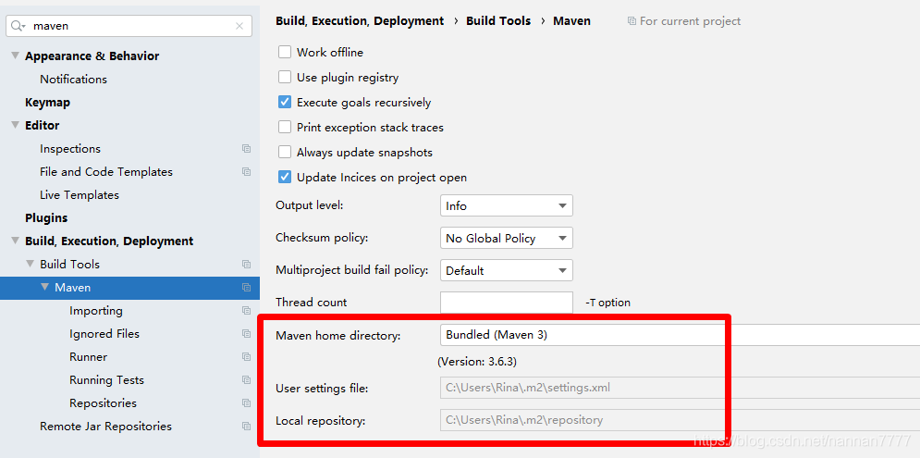The width and height of the screenshot is (920, 458).
Task: Click project-level icon beside File and Code Templates
Action: coord(247,172)
